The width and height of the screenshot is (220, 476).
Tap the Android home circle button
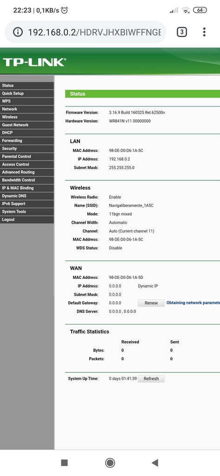tap(110, 463)
